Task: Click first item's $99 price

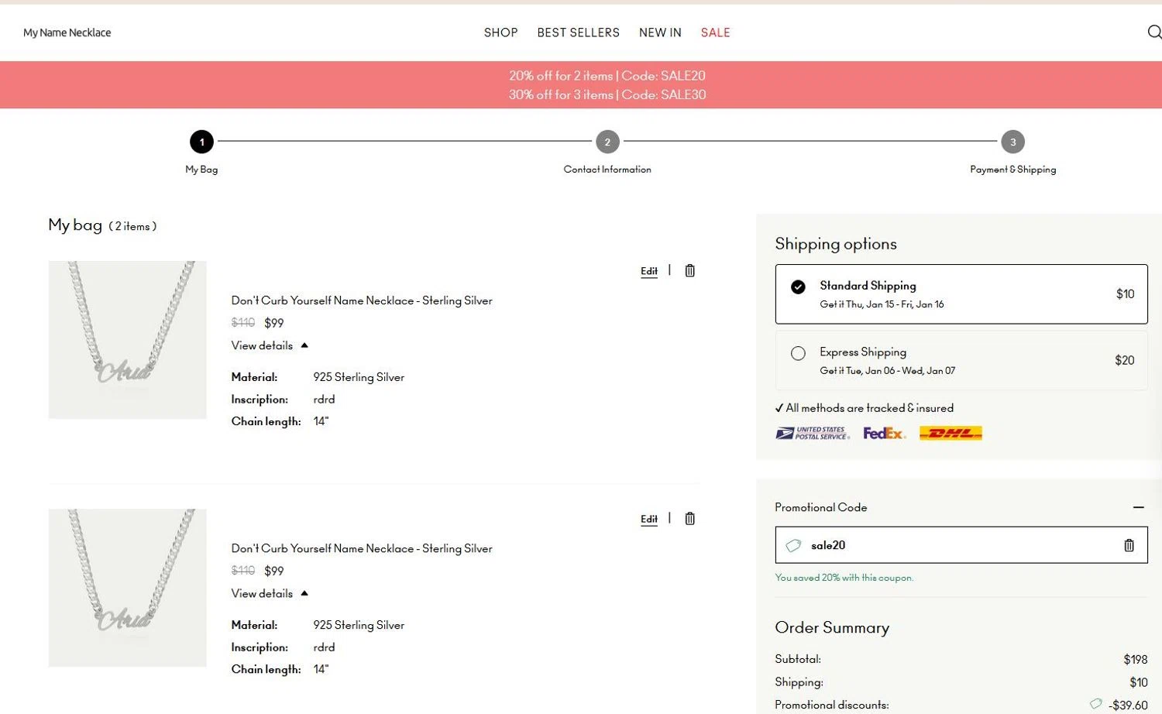Action: 274,323
